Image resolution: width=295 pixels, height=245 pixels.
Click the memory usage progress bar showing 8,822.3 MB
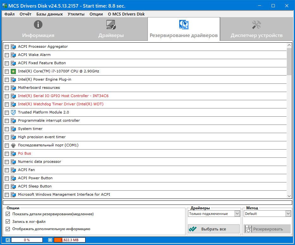[70, 240]
